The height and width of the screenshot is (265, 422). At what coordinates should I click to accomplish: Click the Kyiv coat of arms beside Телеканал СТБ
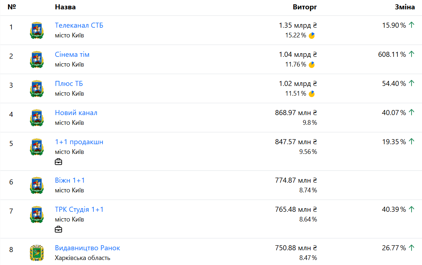[37, 31]
